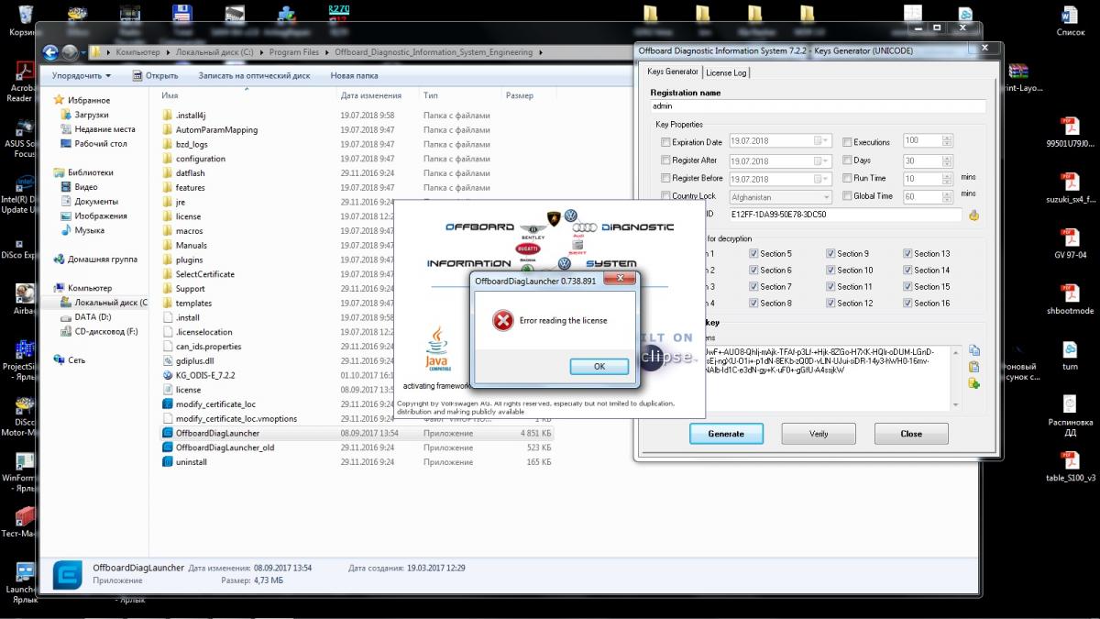The height and width of the screenshot is (619, 1100).
Task: Toggle the Executions checkbox
Action: pos(847,142)
